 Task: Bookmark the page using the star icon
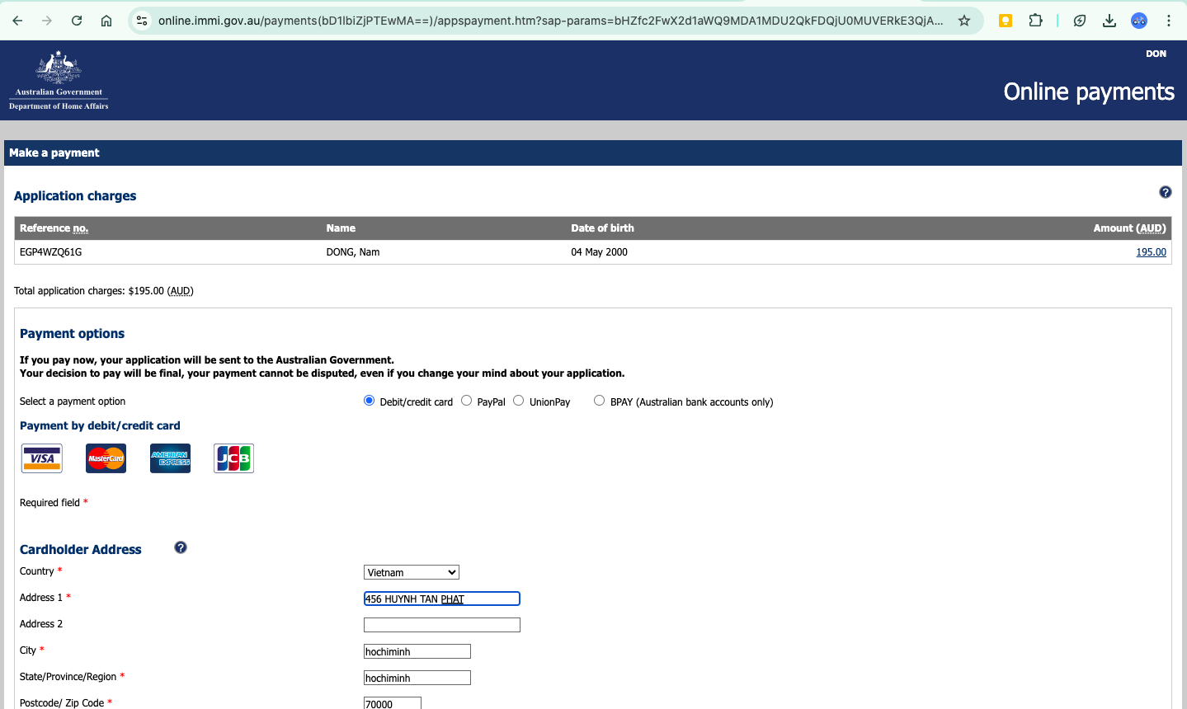(x=964, y=21)
